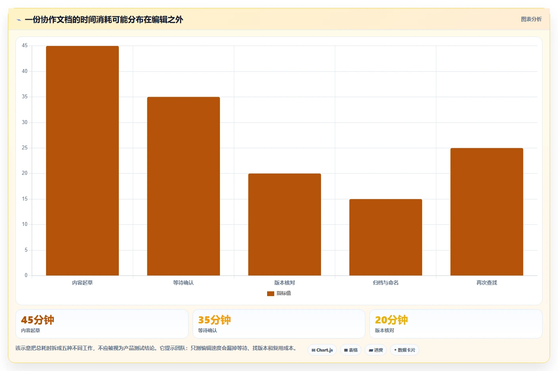Click the 数据卡片 chip

point(405,350)
